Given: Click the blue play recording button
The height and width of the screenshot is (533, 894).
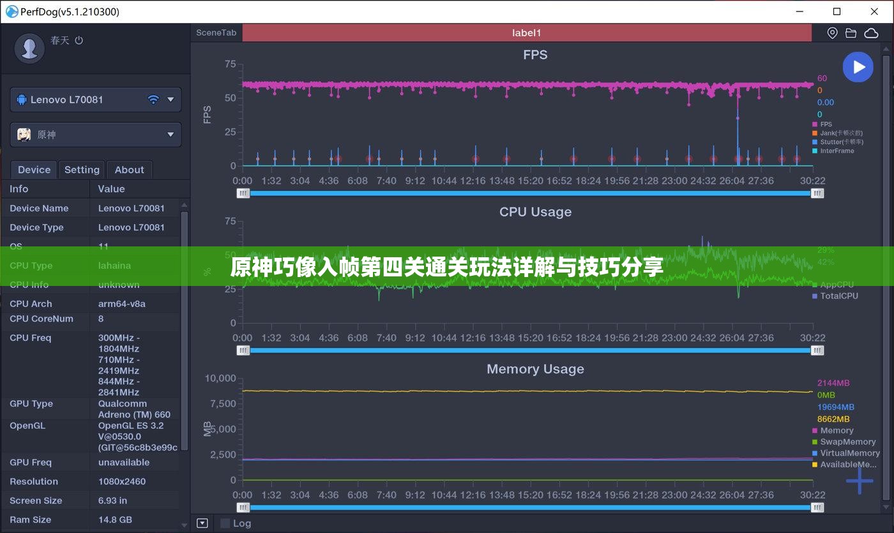Looking at the screenshot, I should [x=858, y=67].
